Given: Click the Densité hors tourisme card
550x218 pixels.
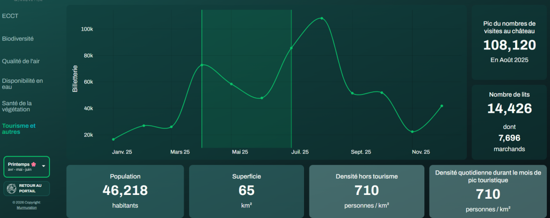Looking at the screenshot, I should [x=366, y=191].
